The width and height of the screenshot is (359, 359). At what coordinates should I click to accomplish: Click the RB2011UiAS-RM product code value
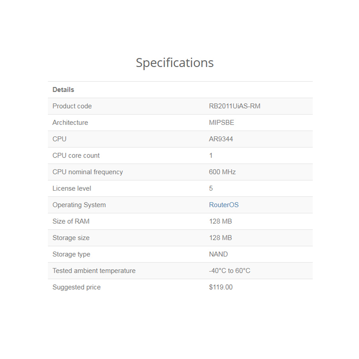coord(235,106)
